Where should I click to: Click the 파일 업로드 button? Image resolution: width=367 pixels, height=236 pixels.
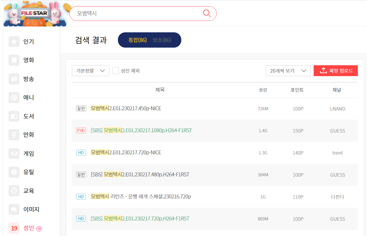(x=336, y=71)
